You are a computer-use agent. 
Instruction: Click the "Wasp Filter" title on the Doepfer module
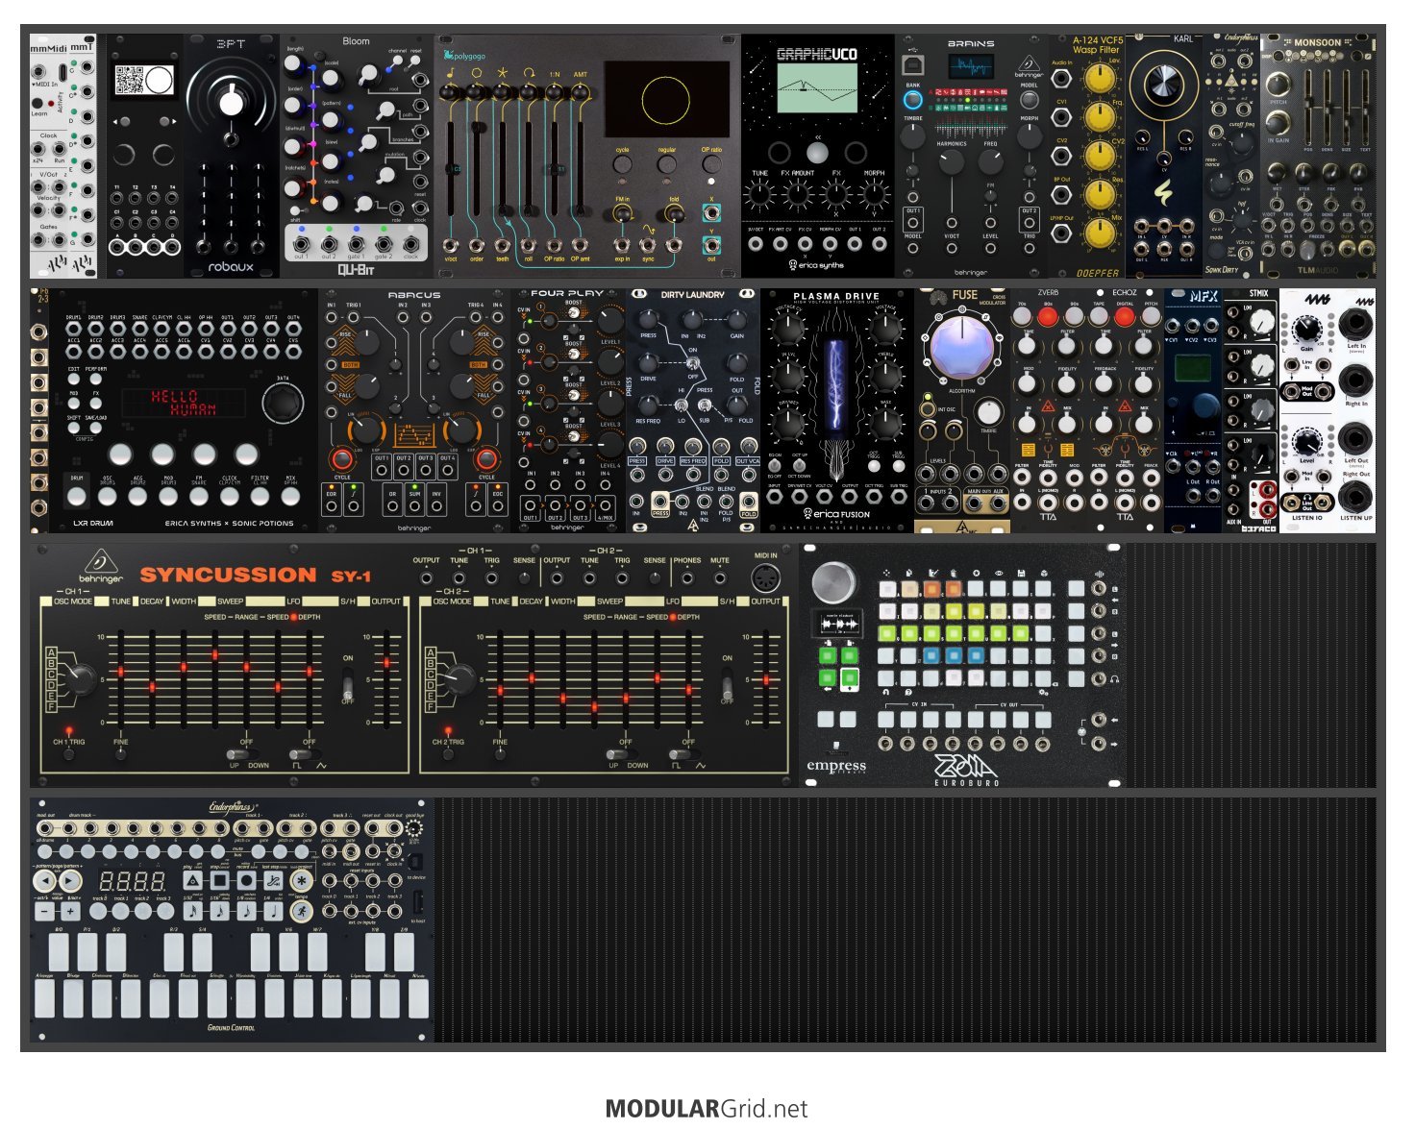point(1096,50)
